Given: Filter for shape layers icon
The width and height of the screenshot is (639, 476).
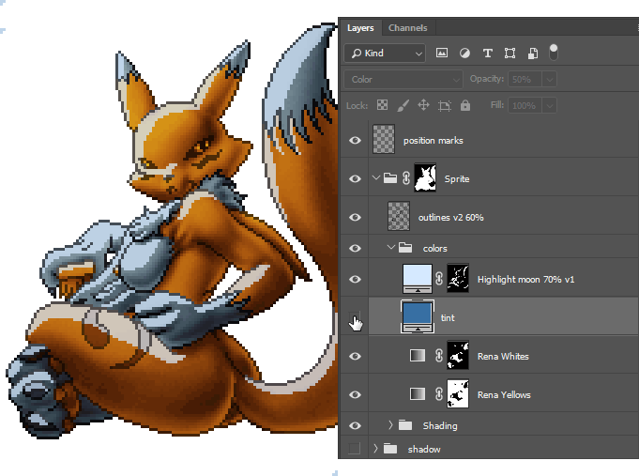Looking at the screenshot, I should (x=510, y=54).
